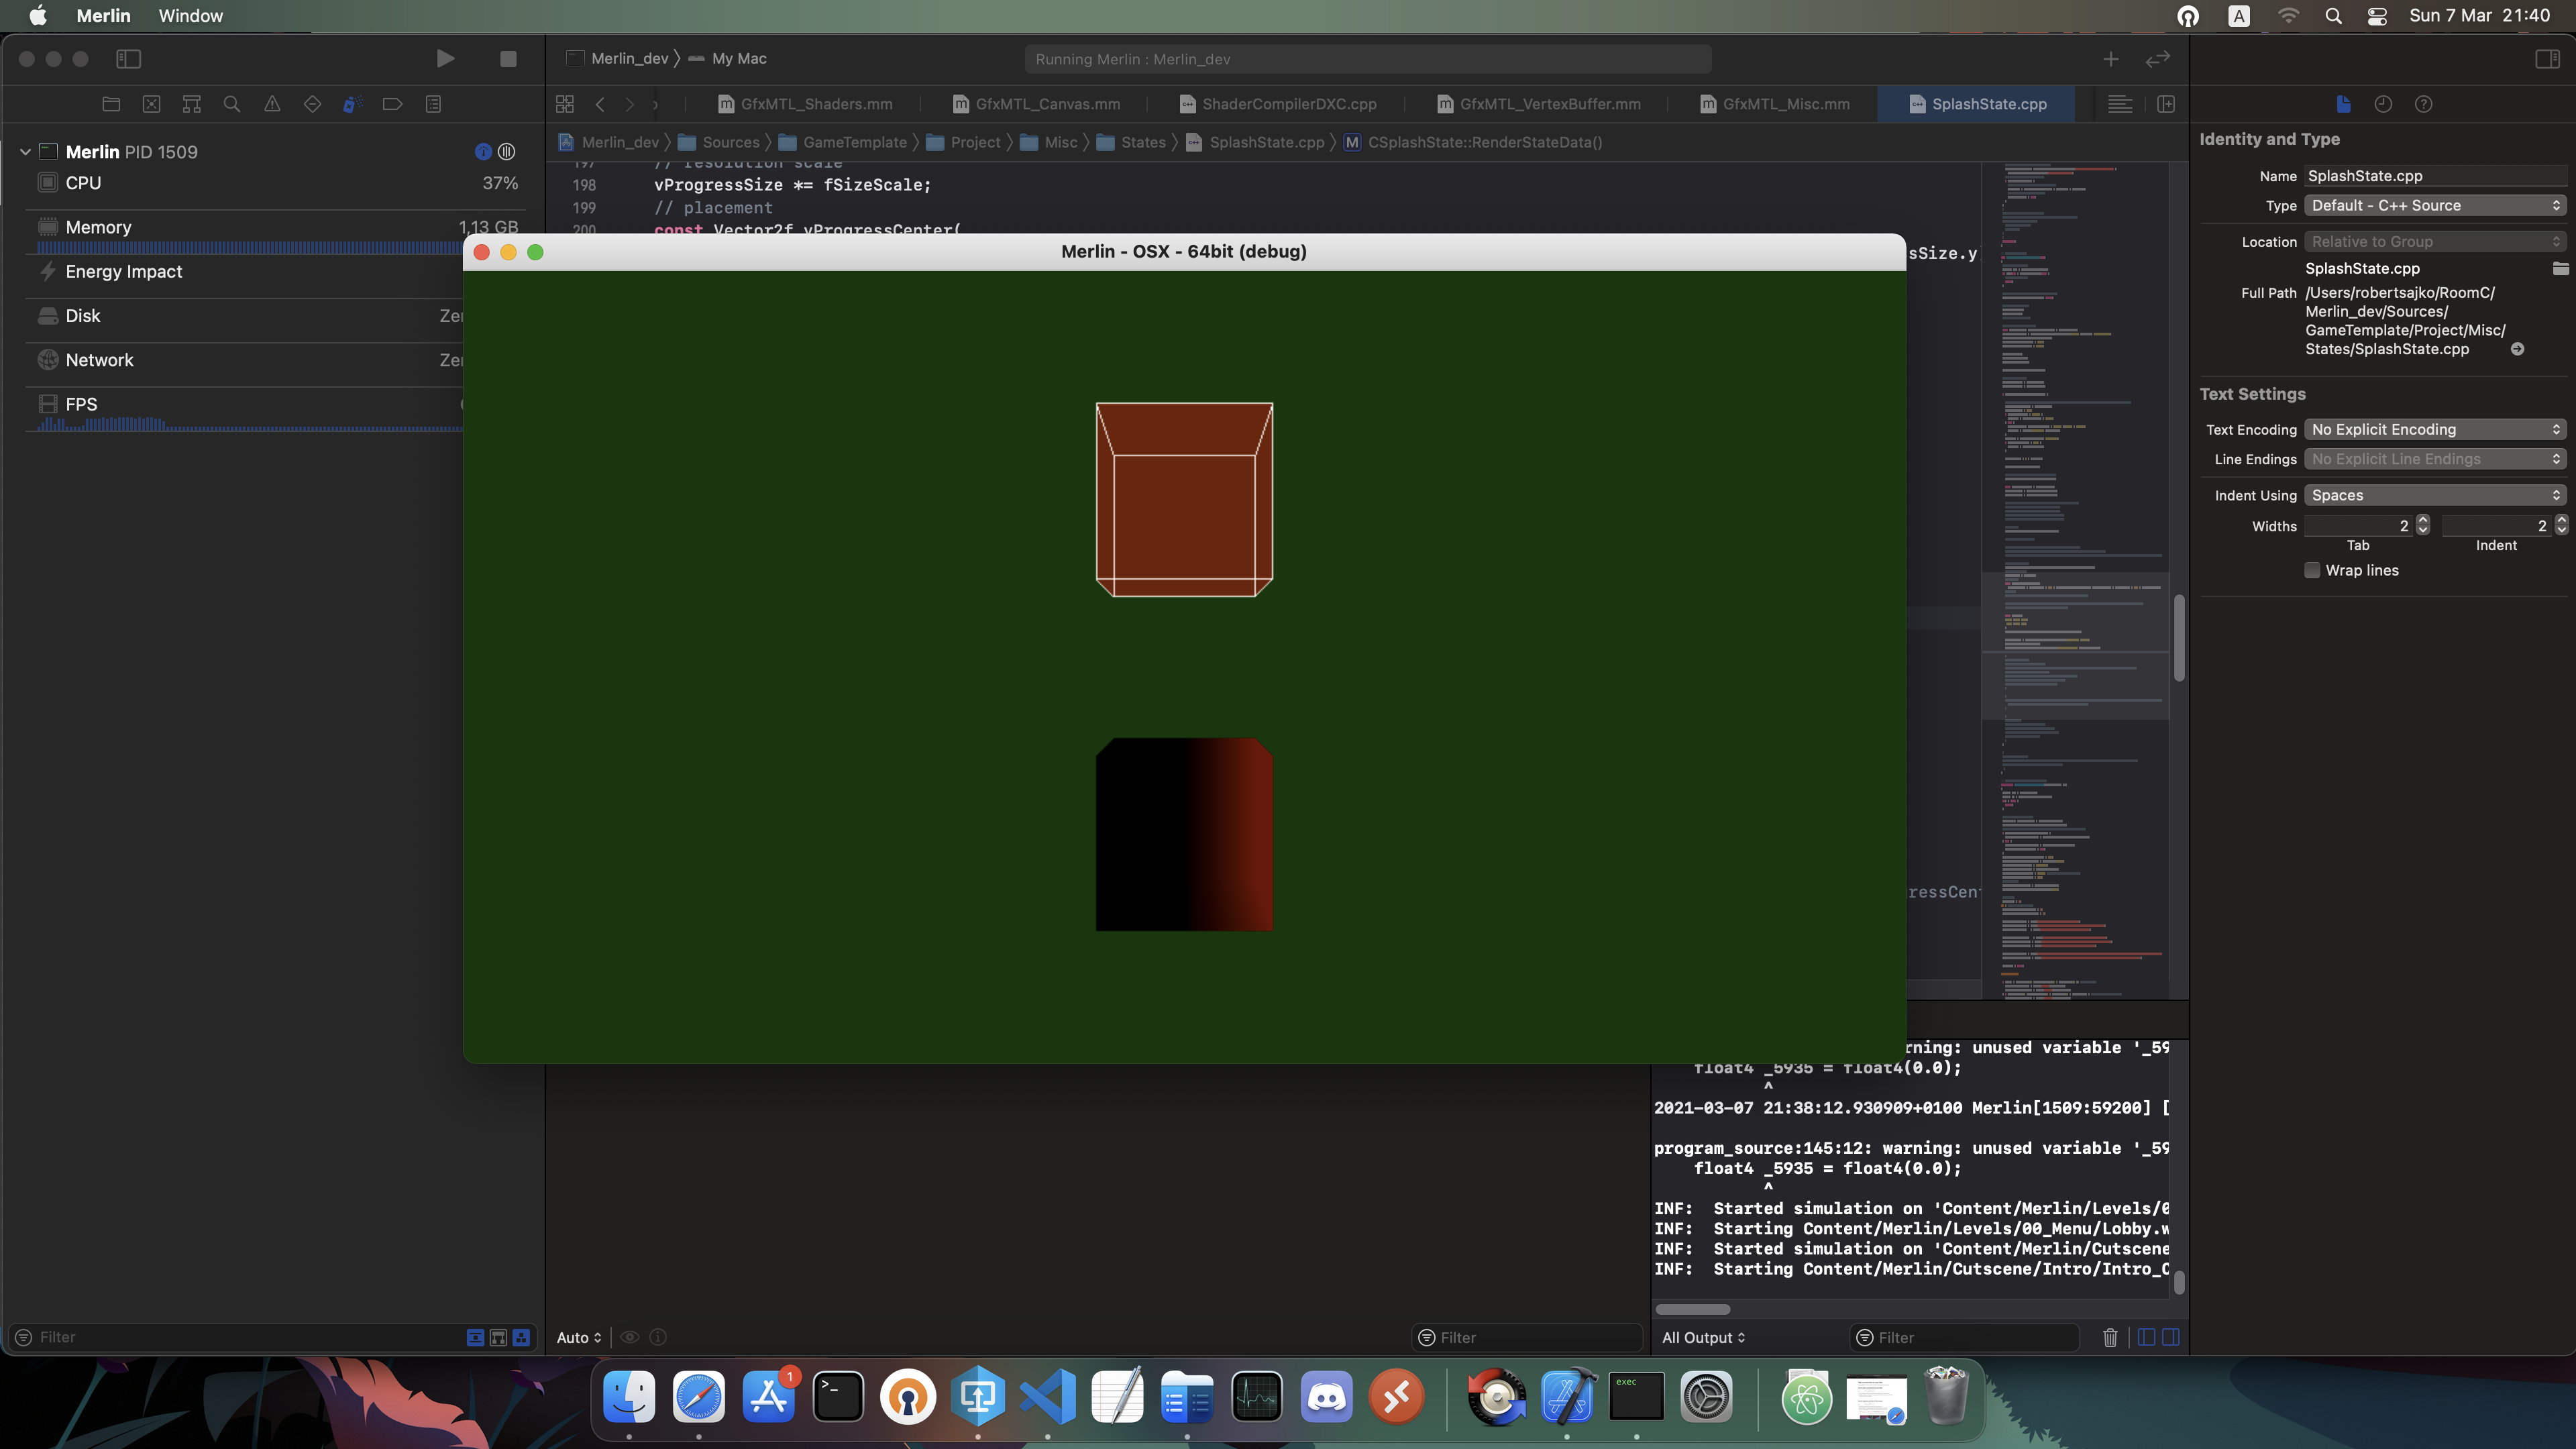Collapse the Merlin PID 1509 process
The image size is (2576, 1449).
coord(25,152)
